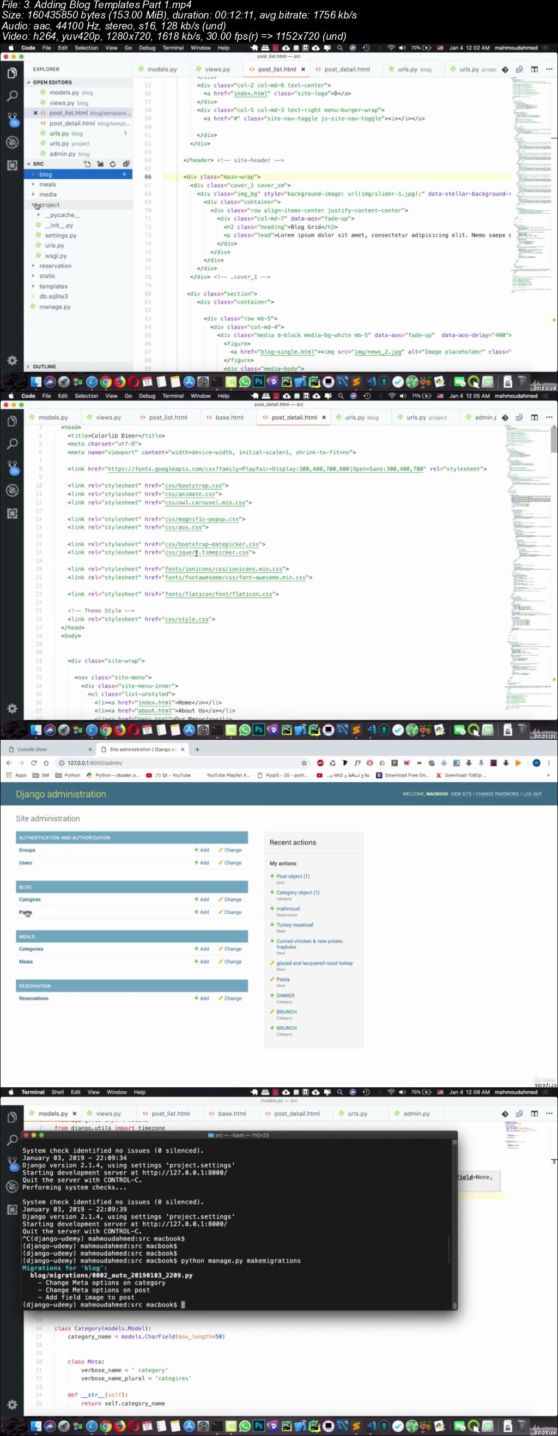Click the browser Home icon
This screenshot has width=558, height=1436.
coord(46,763)
